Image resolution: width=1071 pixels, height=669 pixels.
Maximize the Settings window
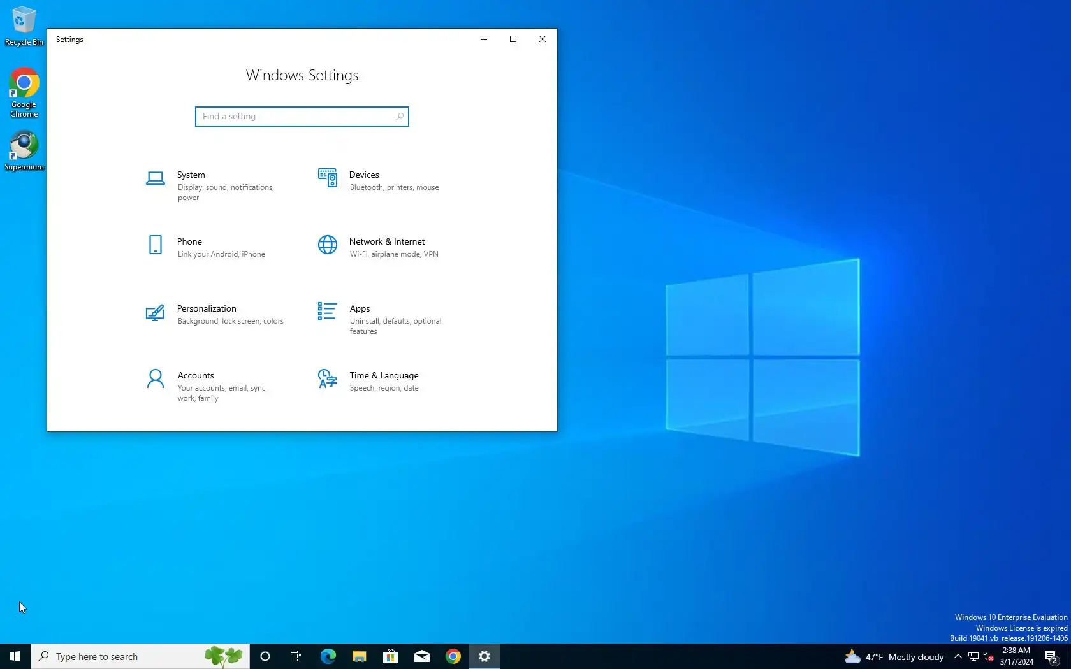pyautogui.click(x=513, y=39)
